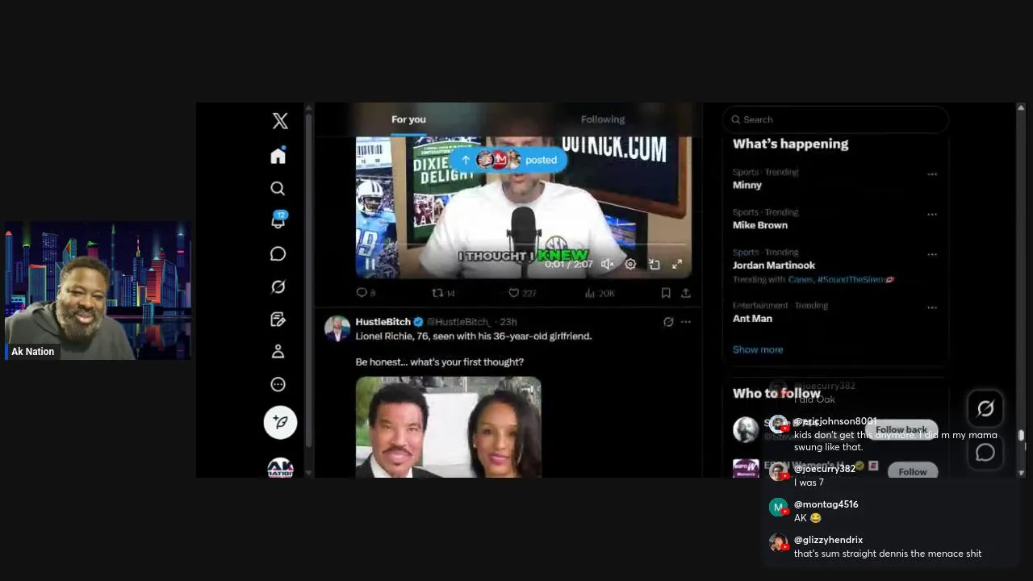Click the round white compose Post button
The image size is (1033, 581).
tap(280, 422)
